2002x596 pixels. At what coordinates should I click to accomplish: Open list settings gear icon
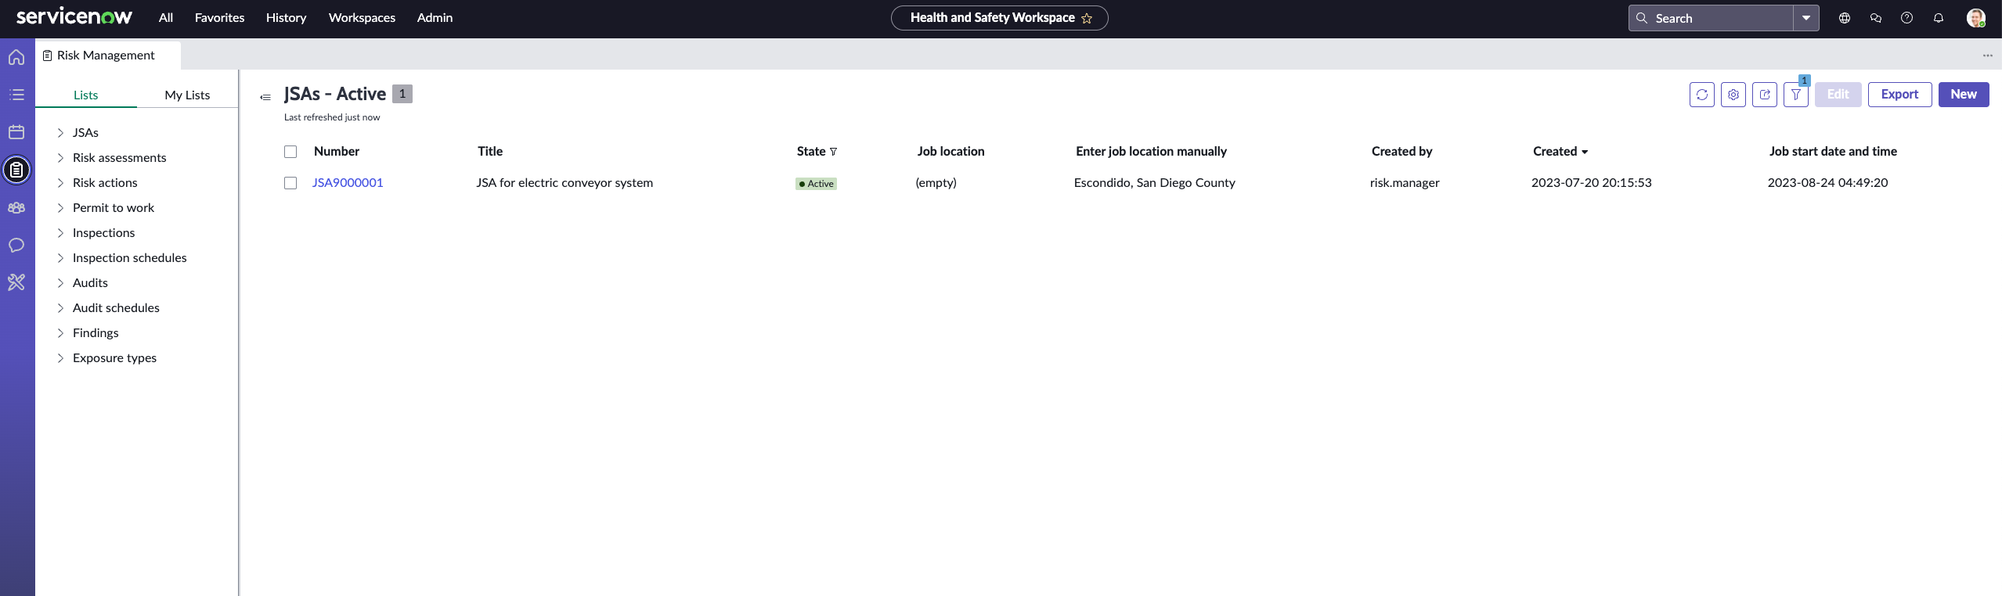pyautogui.click(x=1733, y=95)
